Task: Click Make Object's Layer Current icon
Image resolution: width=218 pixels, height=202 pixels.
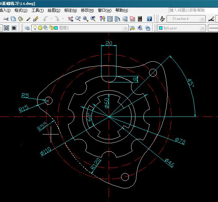Action: [132, 28]
